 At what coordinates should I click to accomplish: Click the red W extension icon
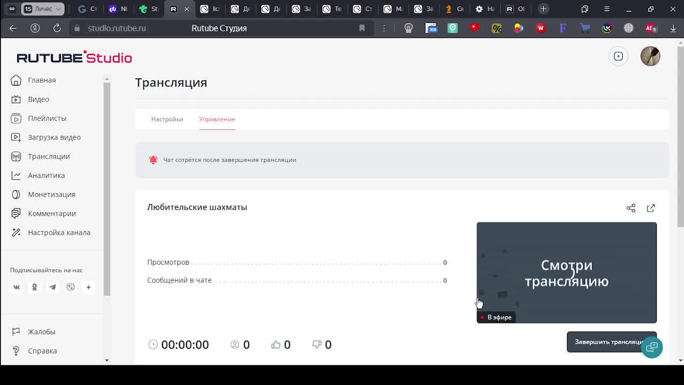[541, 28]
